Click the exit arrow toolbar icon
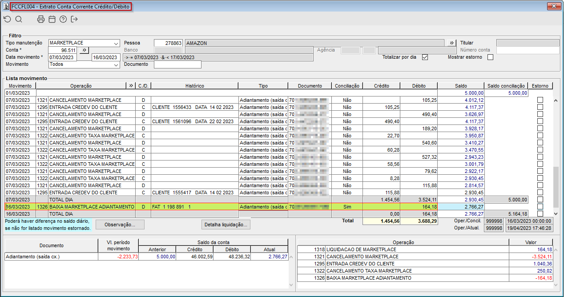564x297 pixels. 74,19
